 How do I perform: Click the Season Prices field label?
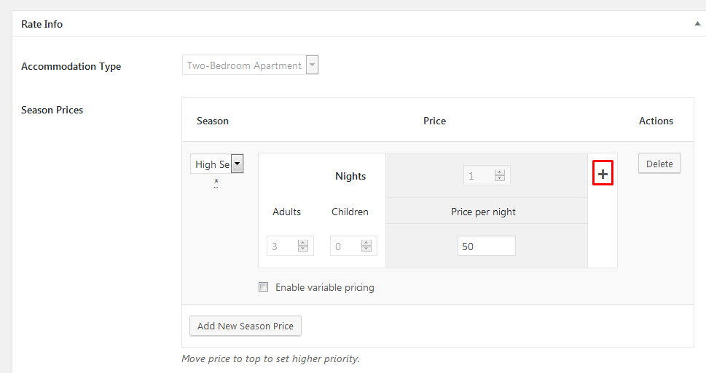click(x=52, y=110)
